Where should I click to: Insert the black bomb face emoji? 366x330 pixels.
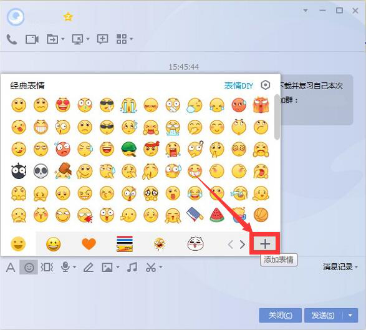(x=19, y=171)
